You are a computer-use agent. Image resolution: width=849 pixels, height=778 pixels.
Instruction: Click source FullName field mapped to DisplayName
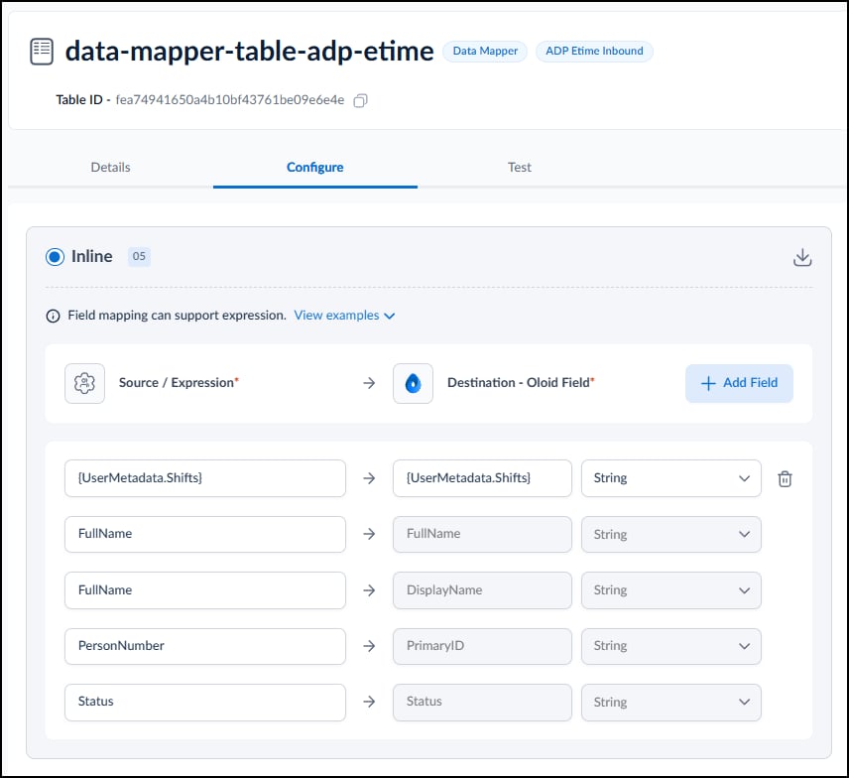click(x=205, y=590)
